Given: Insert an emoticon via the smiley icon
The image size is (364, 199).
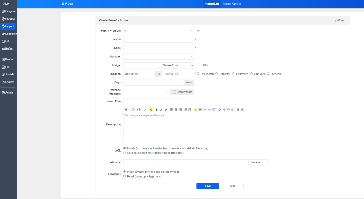Looking at the screenshot, I should pos(196,110).
